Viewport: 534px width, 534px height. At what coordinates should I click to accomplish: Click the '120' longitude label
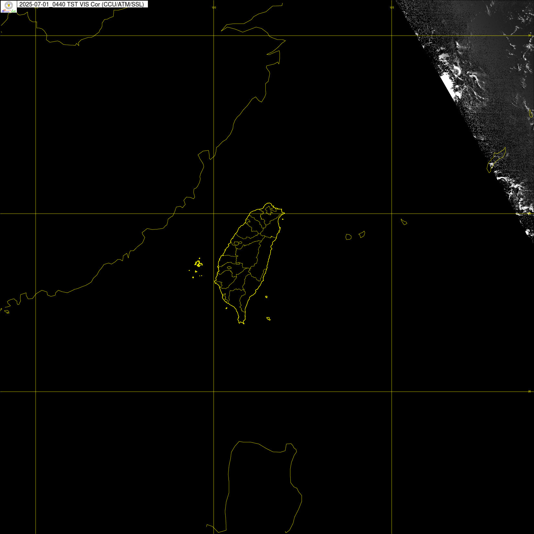pos(214,7)
